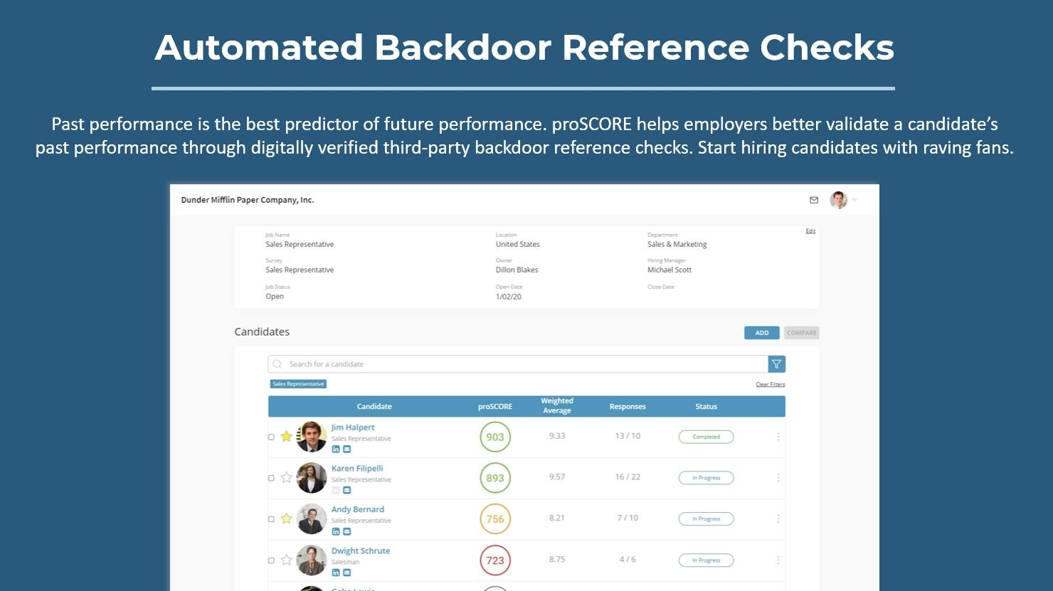Tick the checkbox for Dwight Schrute
This screenshot has height=591, width=1053.
(271, 560)
